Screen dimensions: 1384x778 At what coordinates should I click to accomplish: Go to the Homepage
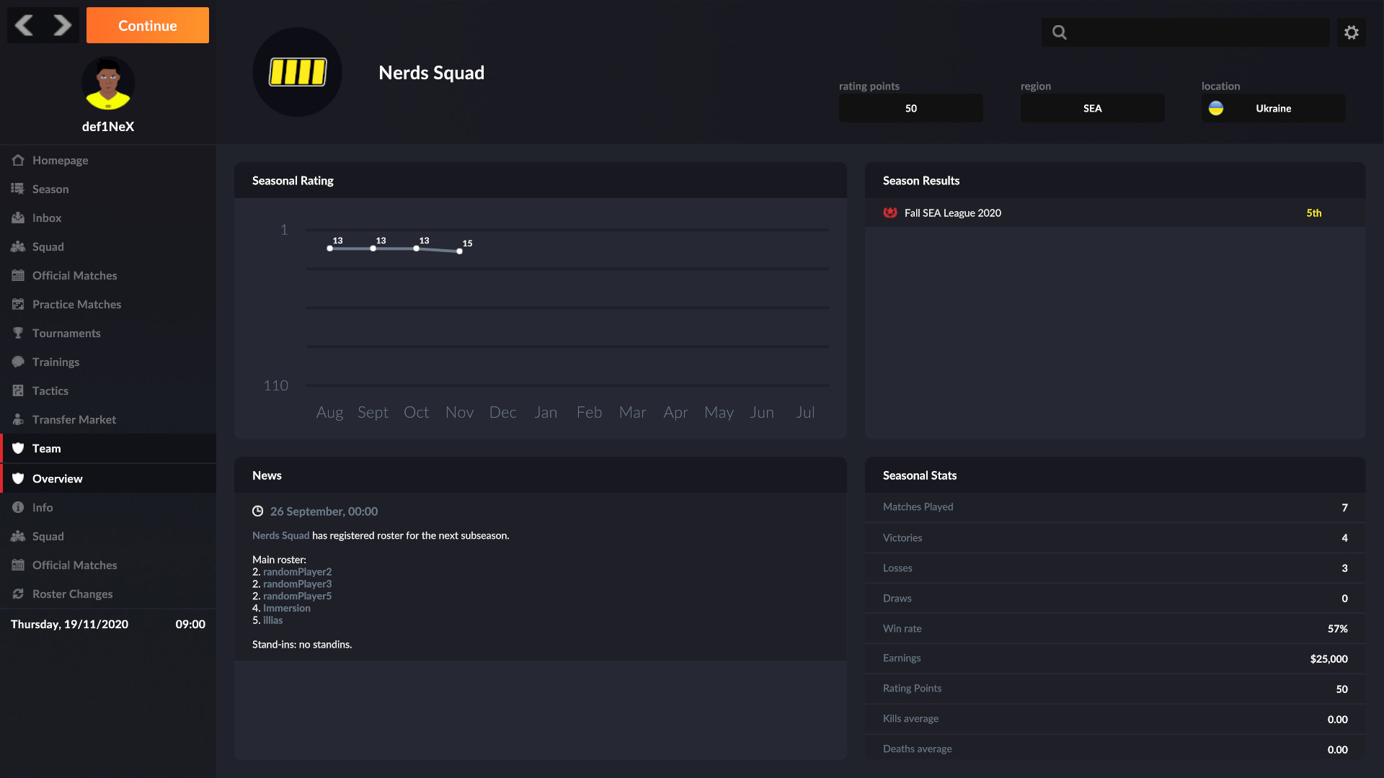coord(61,160)
